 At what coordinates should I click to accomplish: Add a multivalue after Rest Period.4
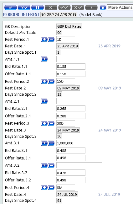pyautogui.click(x=44, y=188)
